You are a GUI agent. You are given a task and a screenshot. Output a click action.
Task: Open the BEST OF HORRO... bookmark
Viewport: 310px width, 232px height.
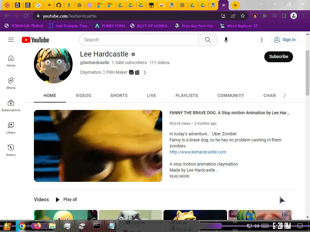[150, 26]
